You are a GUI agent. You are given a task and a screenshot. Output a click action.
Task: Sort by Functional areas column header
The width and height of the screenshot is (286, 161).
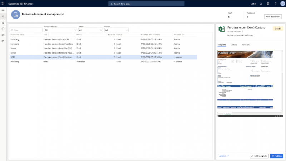17,35
